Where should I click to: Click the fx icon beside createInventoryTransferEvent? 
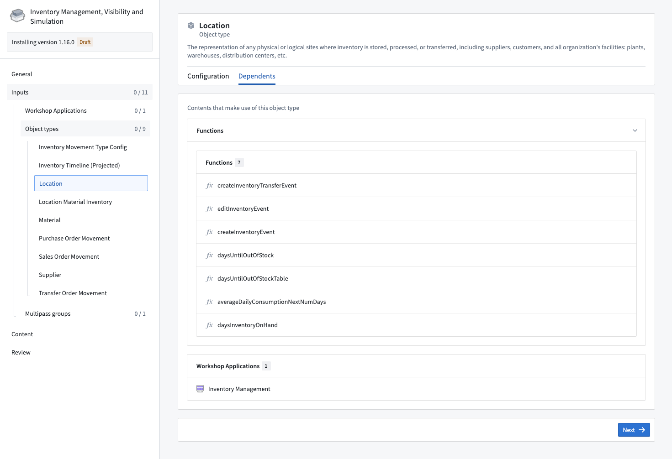pyautogui.click(x=209, y=185)
